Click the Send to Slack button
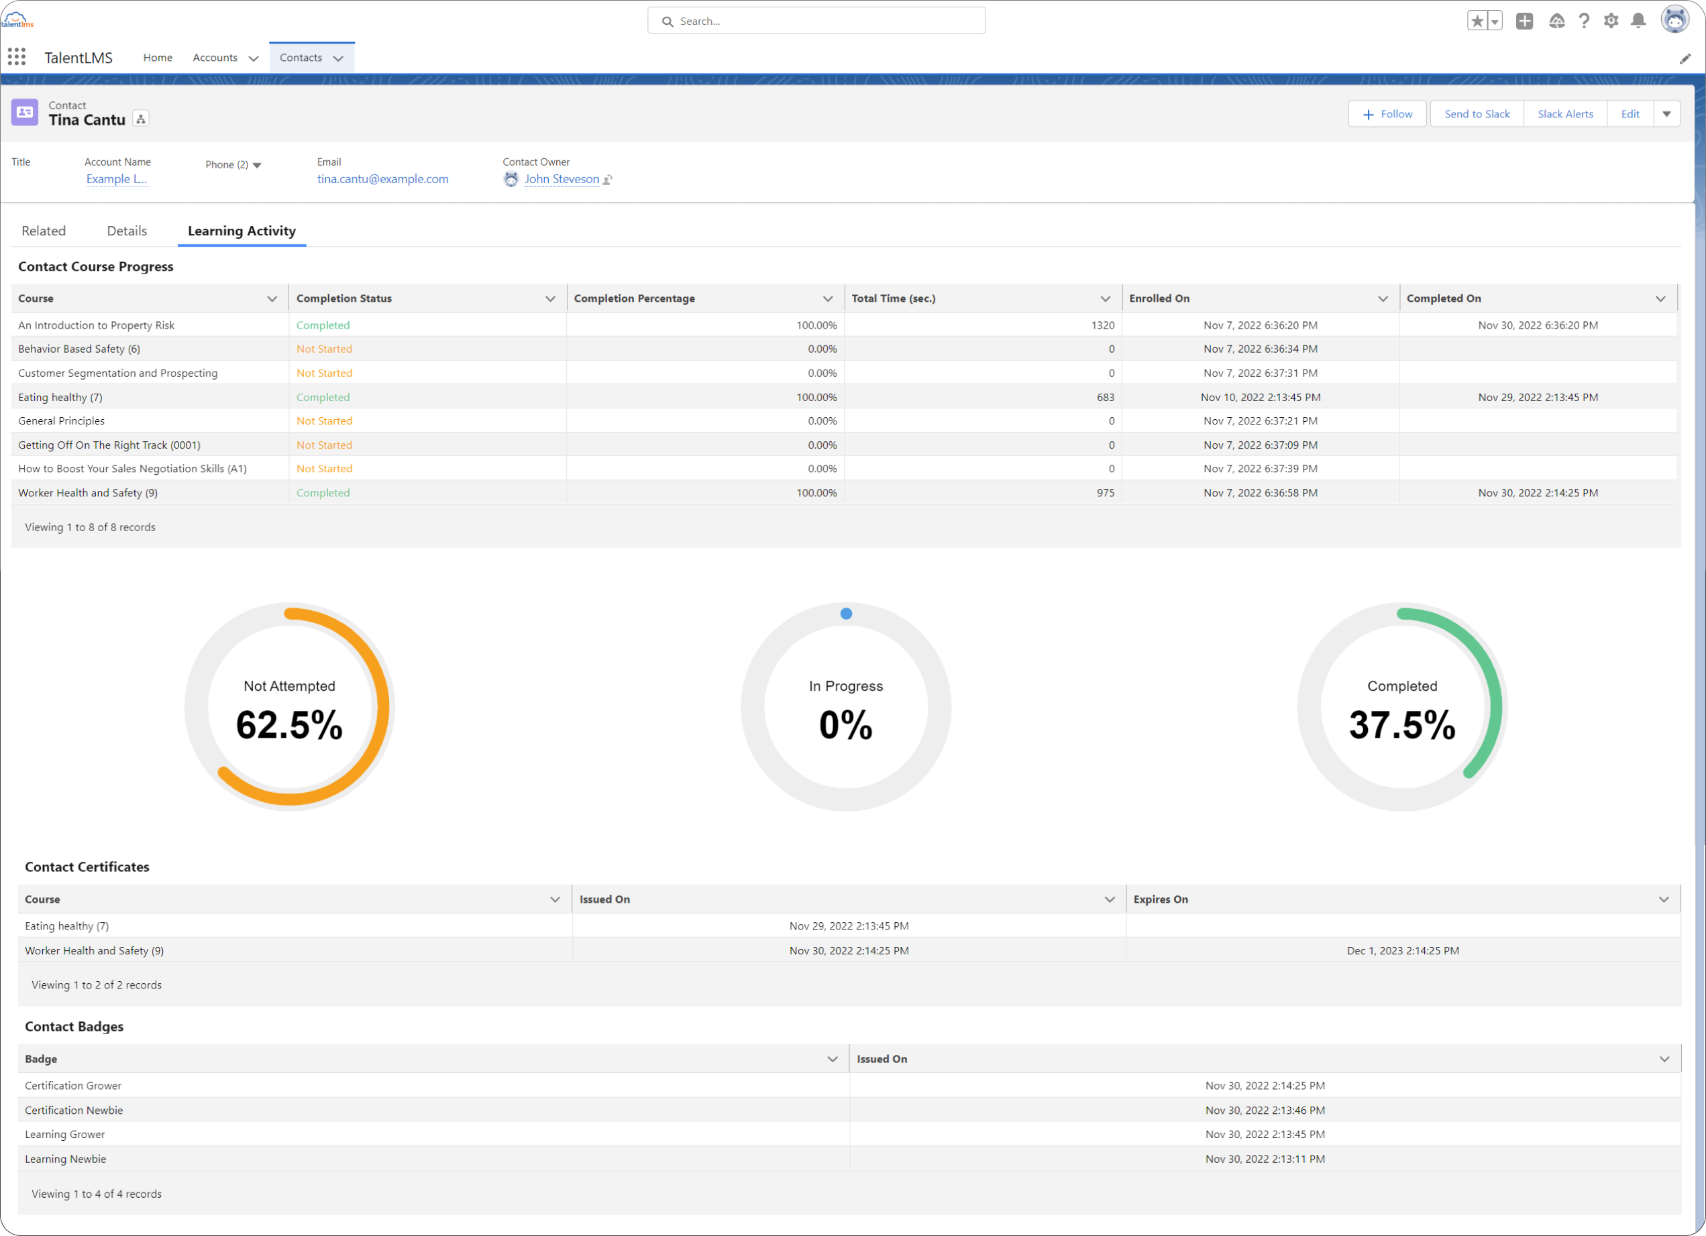Image resolution: width=1706 pixels, height=1236 pixels. [1477, 114]
